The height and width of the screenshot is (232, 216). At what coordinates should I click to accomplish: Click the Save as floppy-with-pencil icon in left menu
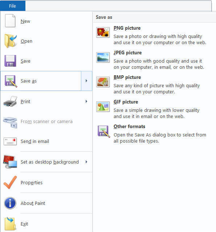point(11,81)
